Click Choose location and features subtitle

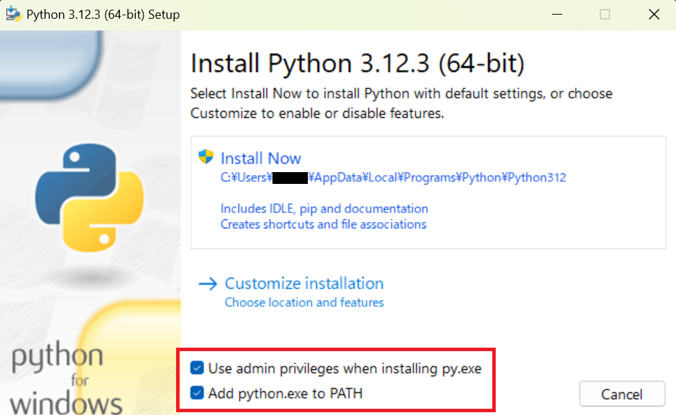coord(304,302)
